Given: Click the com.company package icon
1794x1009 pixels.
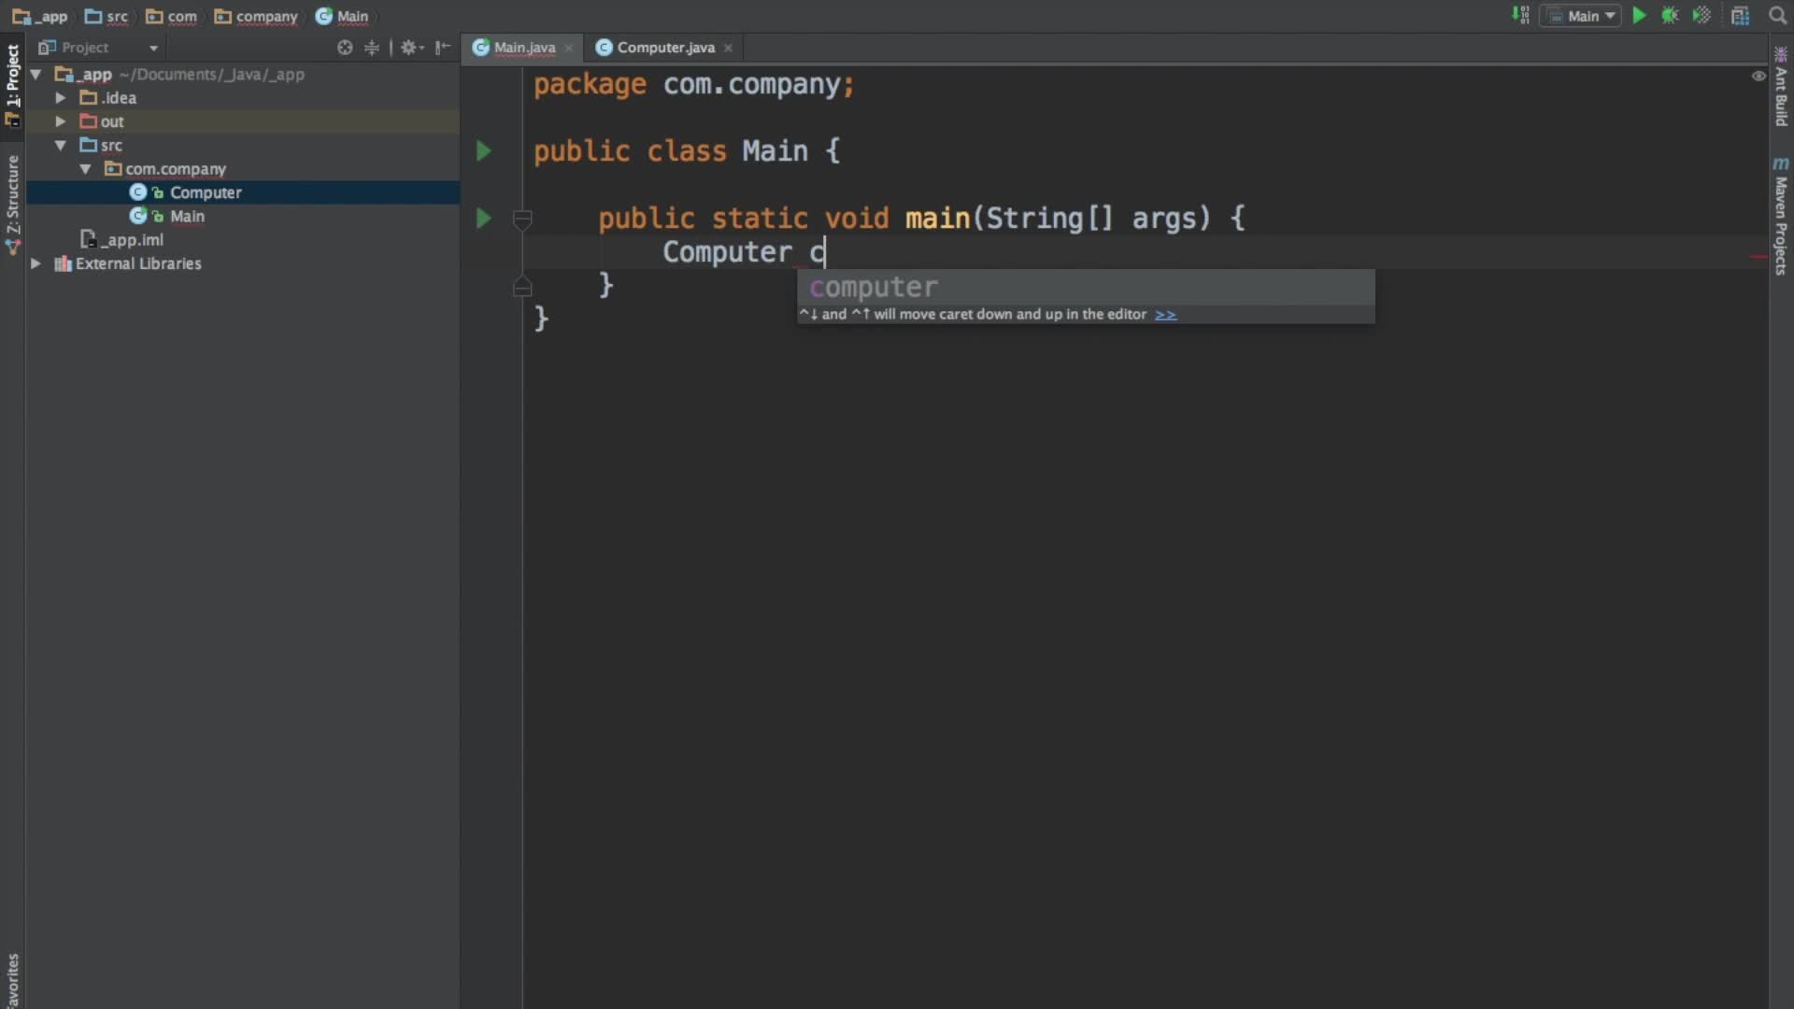Looking at the screenshot, I should coord(113,168).
